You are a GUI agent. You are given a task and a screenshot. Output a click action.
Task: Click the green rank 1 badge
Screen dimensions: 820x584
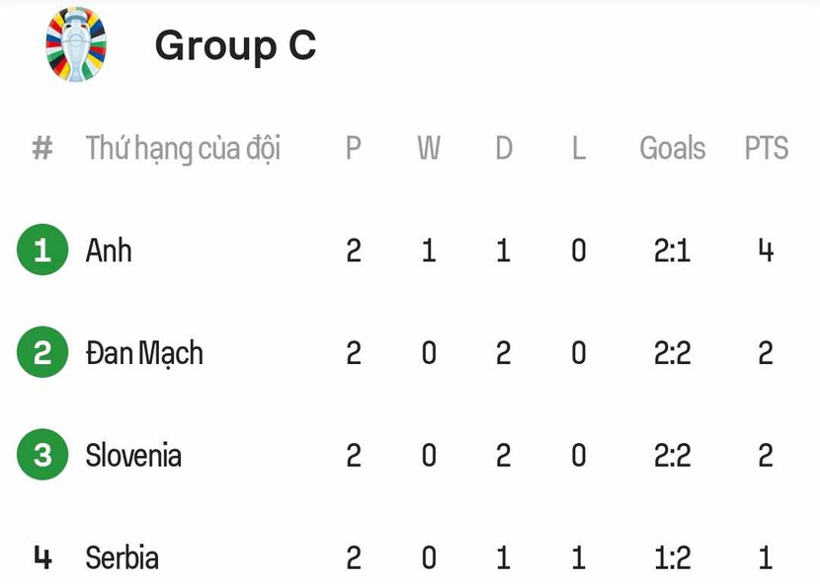point(41,251)
